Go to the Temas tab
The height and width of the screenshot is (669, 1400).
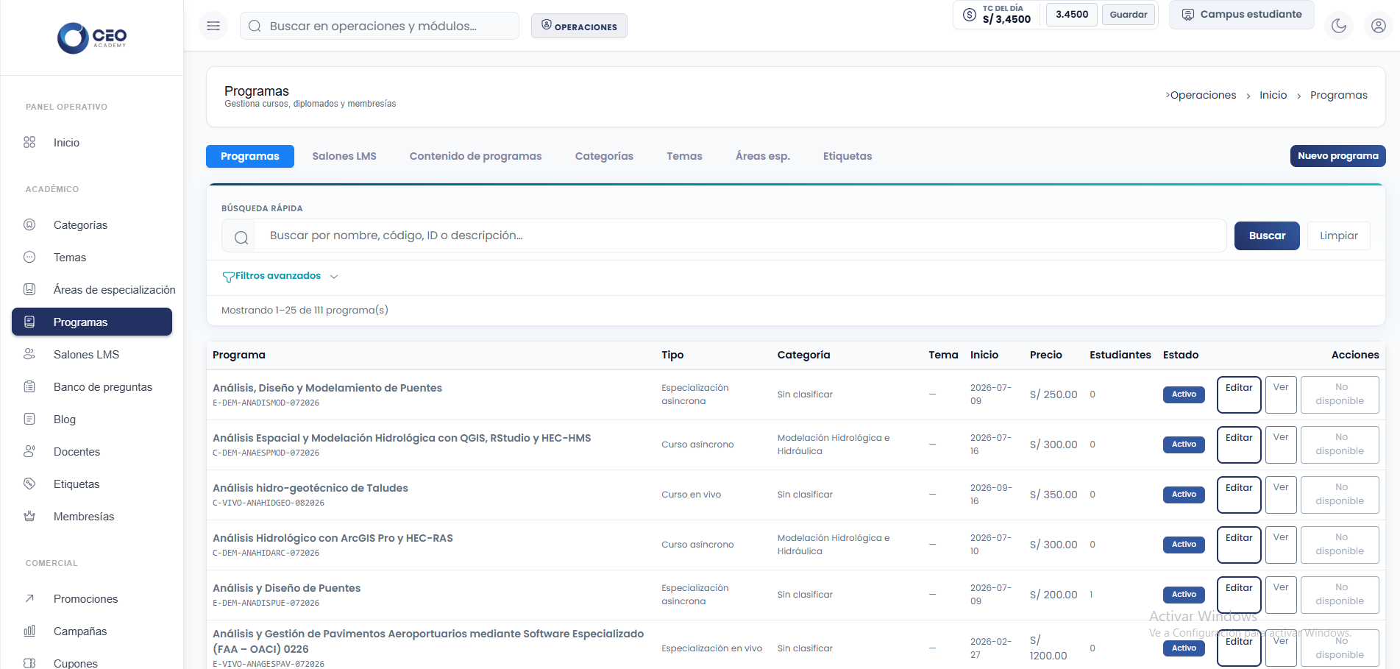coord(684,156)
